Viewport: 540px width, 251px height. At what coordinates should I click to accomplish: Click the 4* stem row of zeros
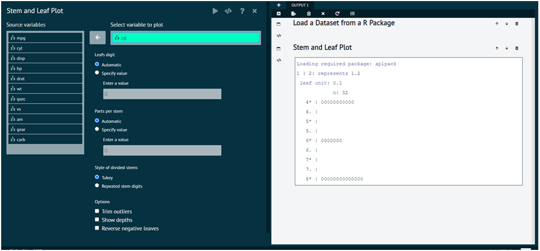click(330, 102)
